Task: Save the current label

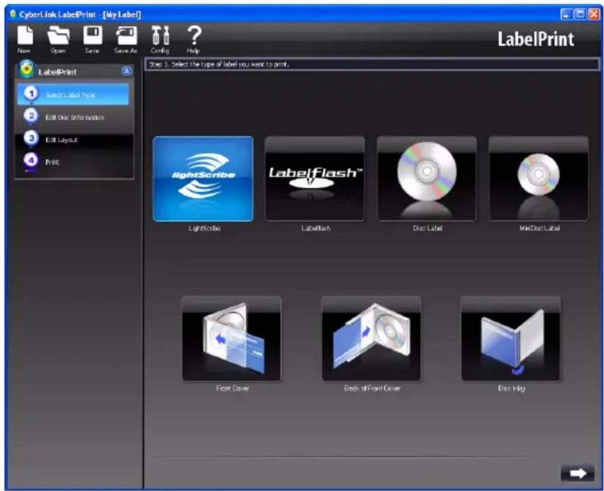Action: 93,39
